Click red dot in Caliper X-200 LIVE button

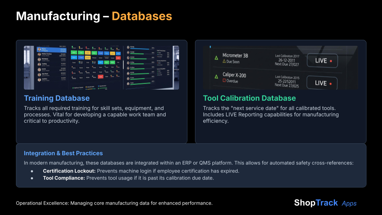[331, 84]
